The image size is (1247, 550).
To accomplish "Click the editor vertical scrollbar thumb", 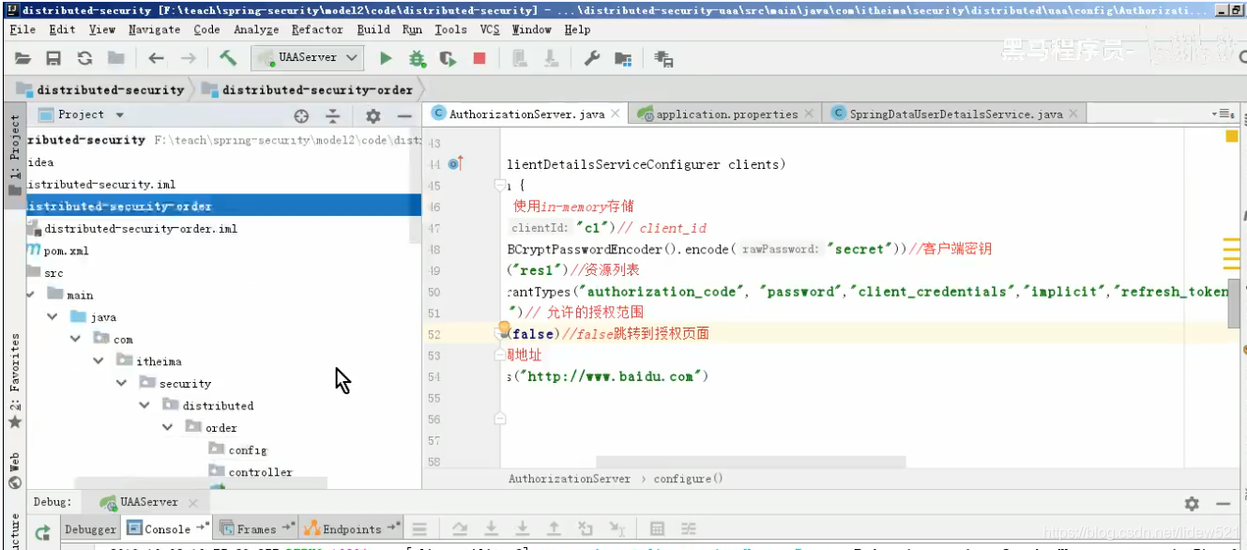I will [1234, 302].
